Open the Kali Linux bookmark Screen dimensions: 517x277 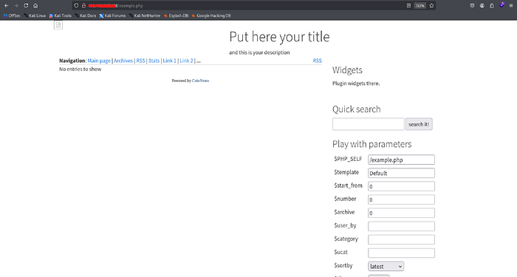pos(35,16)
